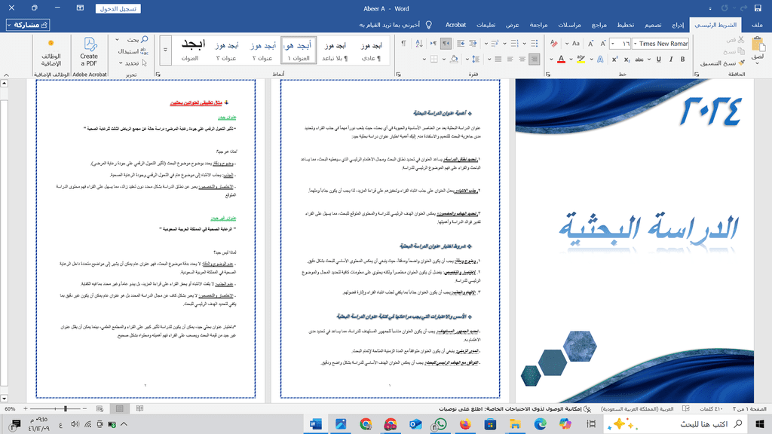Toggle Underline formatting

point(658,59)
